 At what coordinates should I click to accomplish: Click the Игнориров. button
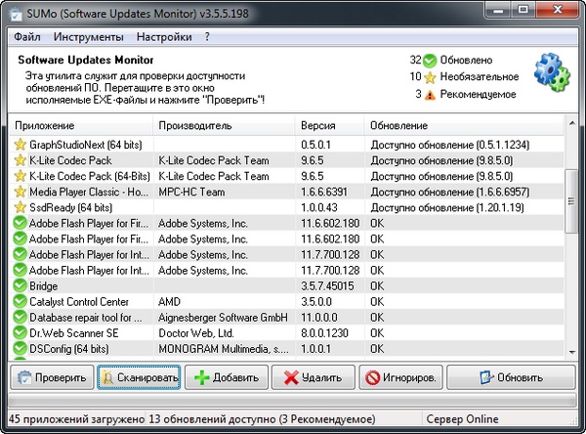[x=400, y=377]
